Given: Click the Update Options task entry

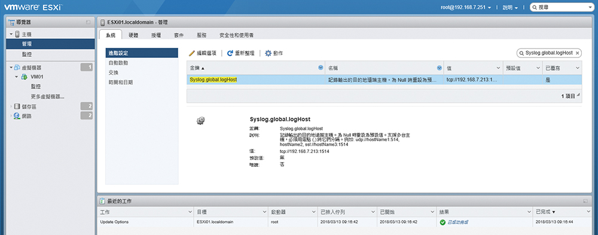Looking at the screenshot, I should (x=114, y=222).
